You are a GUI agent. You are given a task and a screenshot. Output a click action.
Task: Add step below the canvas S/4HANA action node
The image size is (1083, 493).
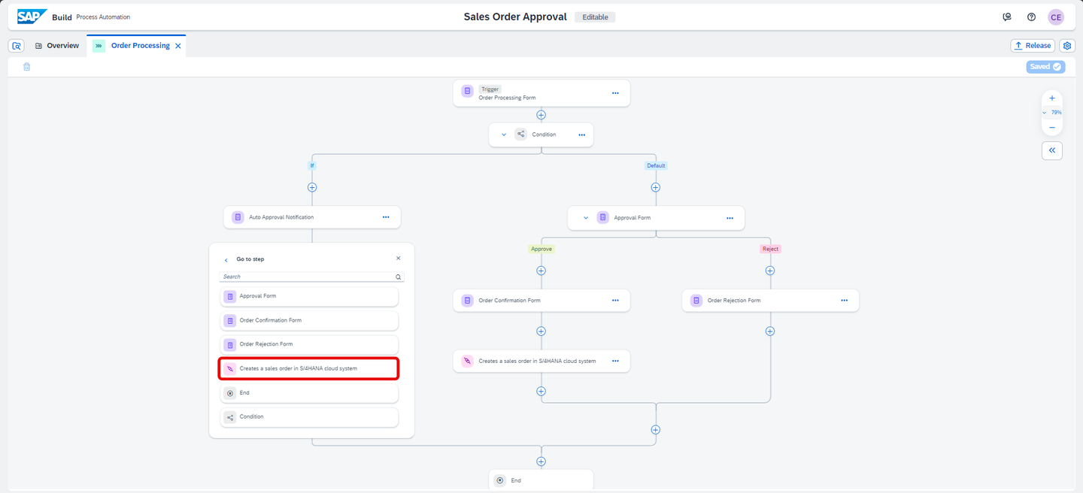(x=541, y=392)
